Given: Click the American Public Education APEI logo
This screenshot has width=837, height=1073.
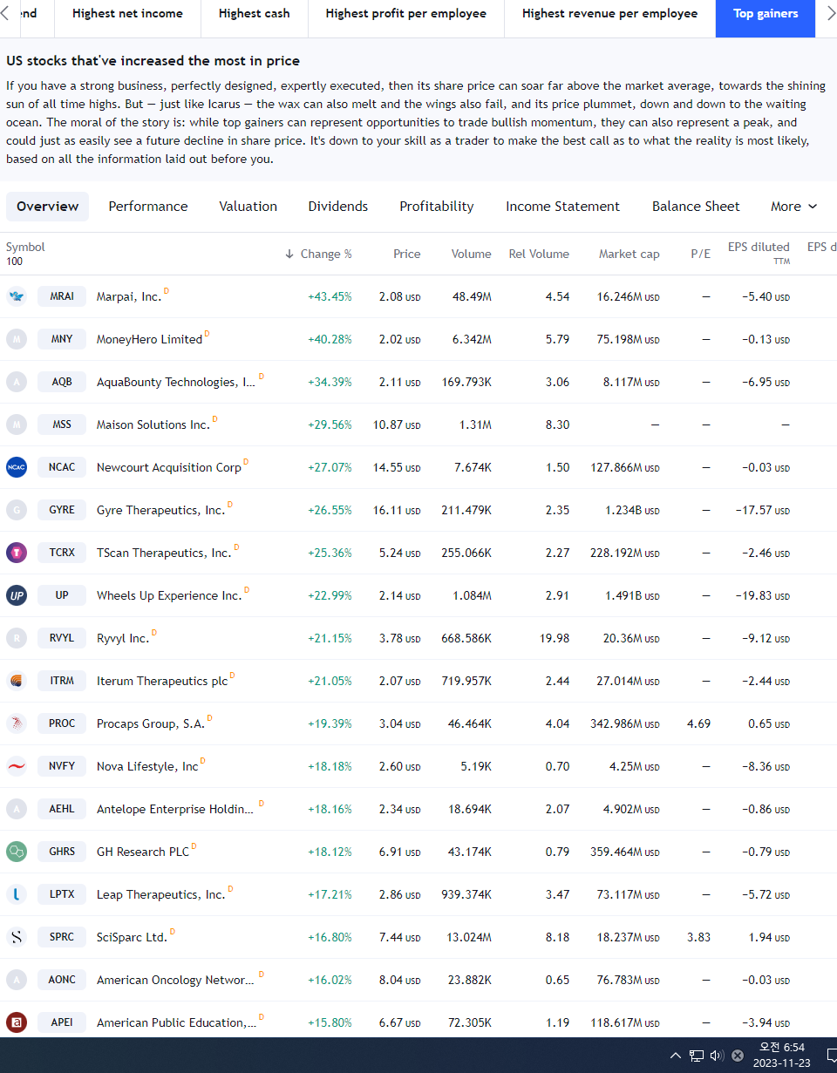Looking at the screenshot, I should pyautogui.click(x=17, y=1022).
